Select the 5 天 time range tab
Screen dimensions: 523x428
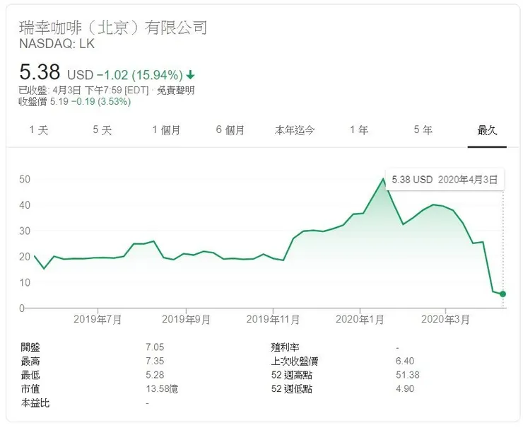point(102,130)
